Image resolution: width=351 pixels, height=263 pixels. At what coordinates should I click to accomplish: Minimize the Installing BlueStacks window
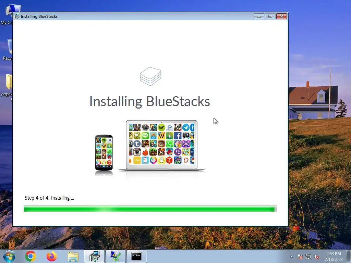[x=259, y=16]
